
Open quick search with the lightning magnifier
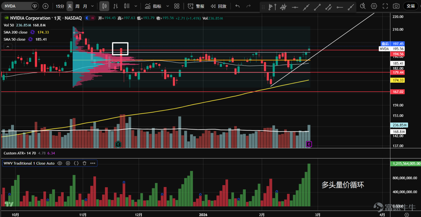coord(363,6)
